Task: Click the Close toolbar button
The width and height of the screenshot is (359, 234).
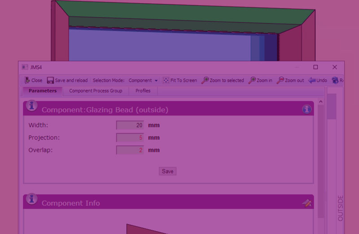Action: click(33, 81)
